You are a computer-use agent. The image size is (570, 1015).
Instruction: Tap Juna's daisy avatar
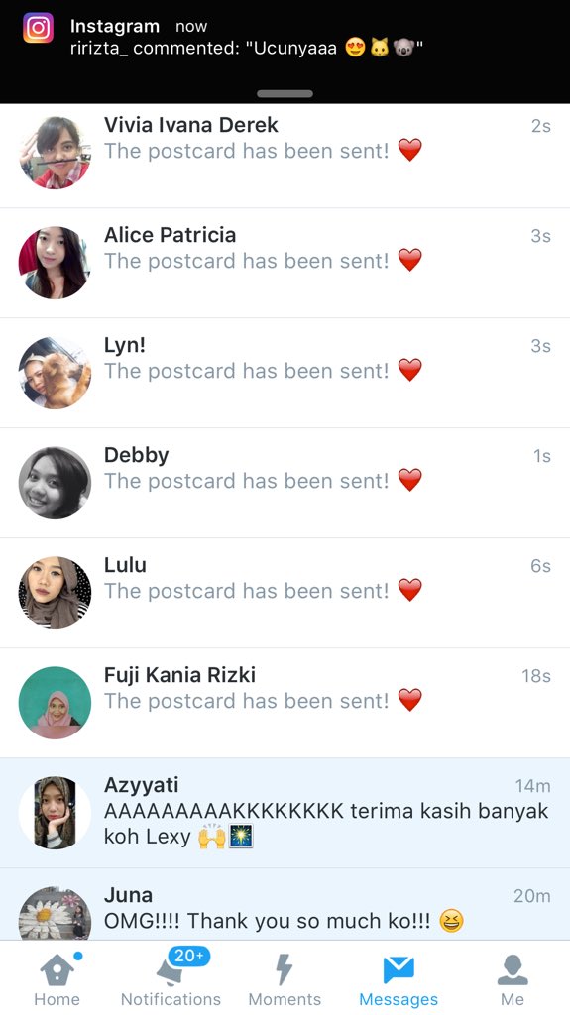56,913
